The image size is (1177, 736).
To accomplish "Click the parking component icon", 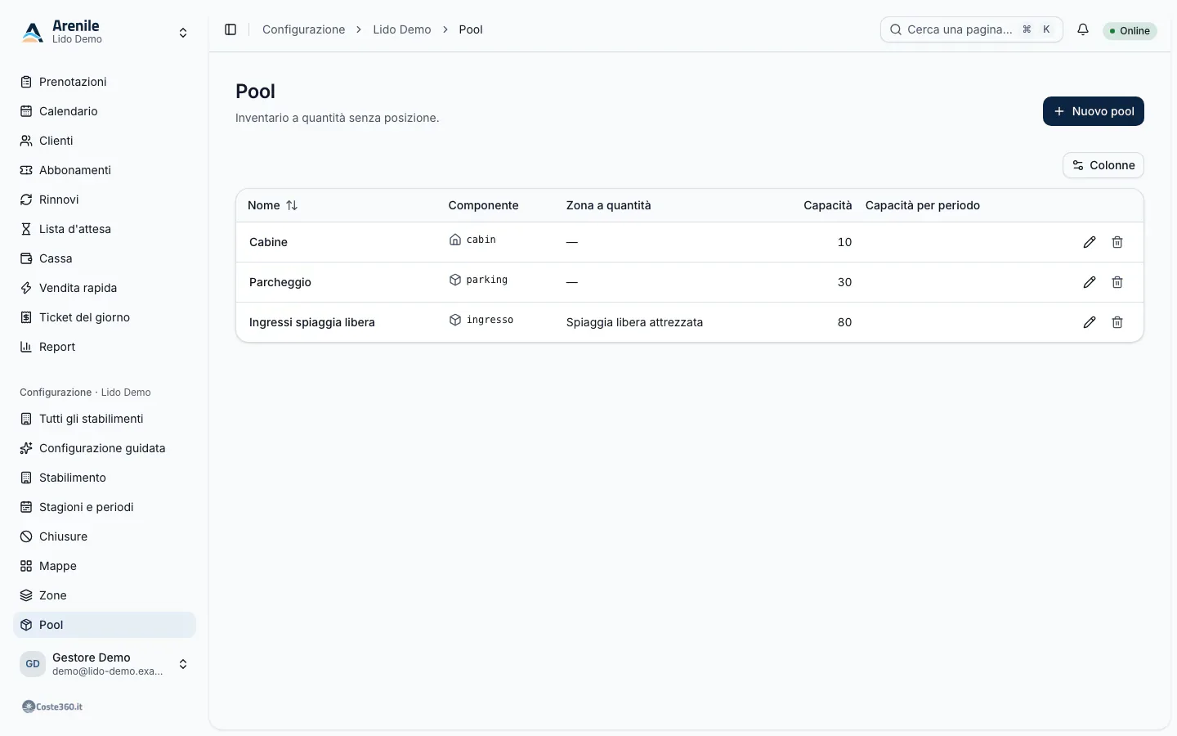I will tap(455, 280).
